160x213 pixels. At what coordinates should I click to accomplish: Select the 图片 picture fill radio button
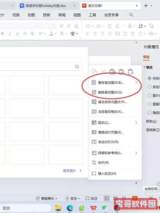(x=149, y=95)
